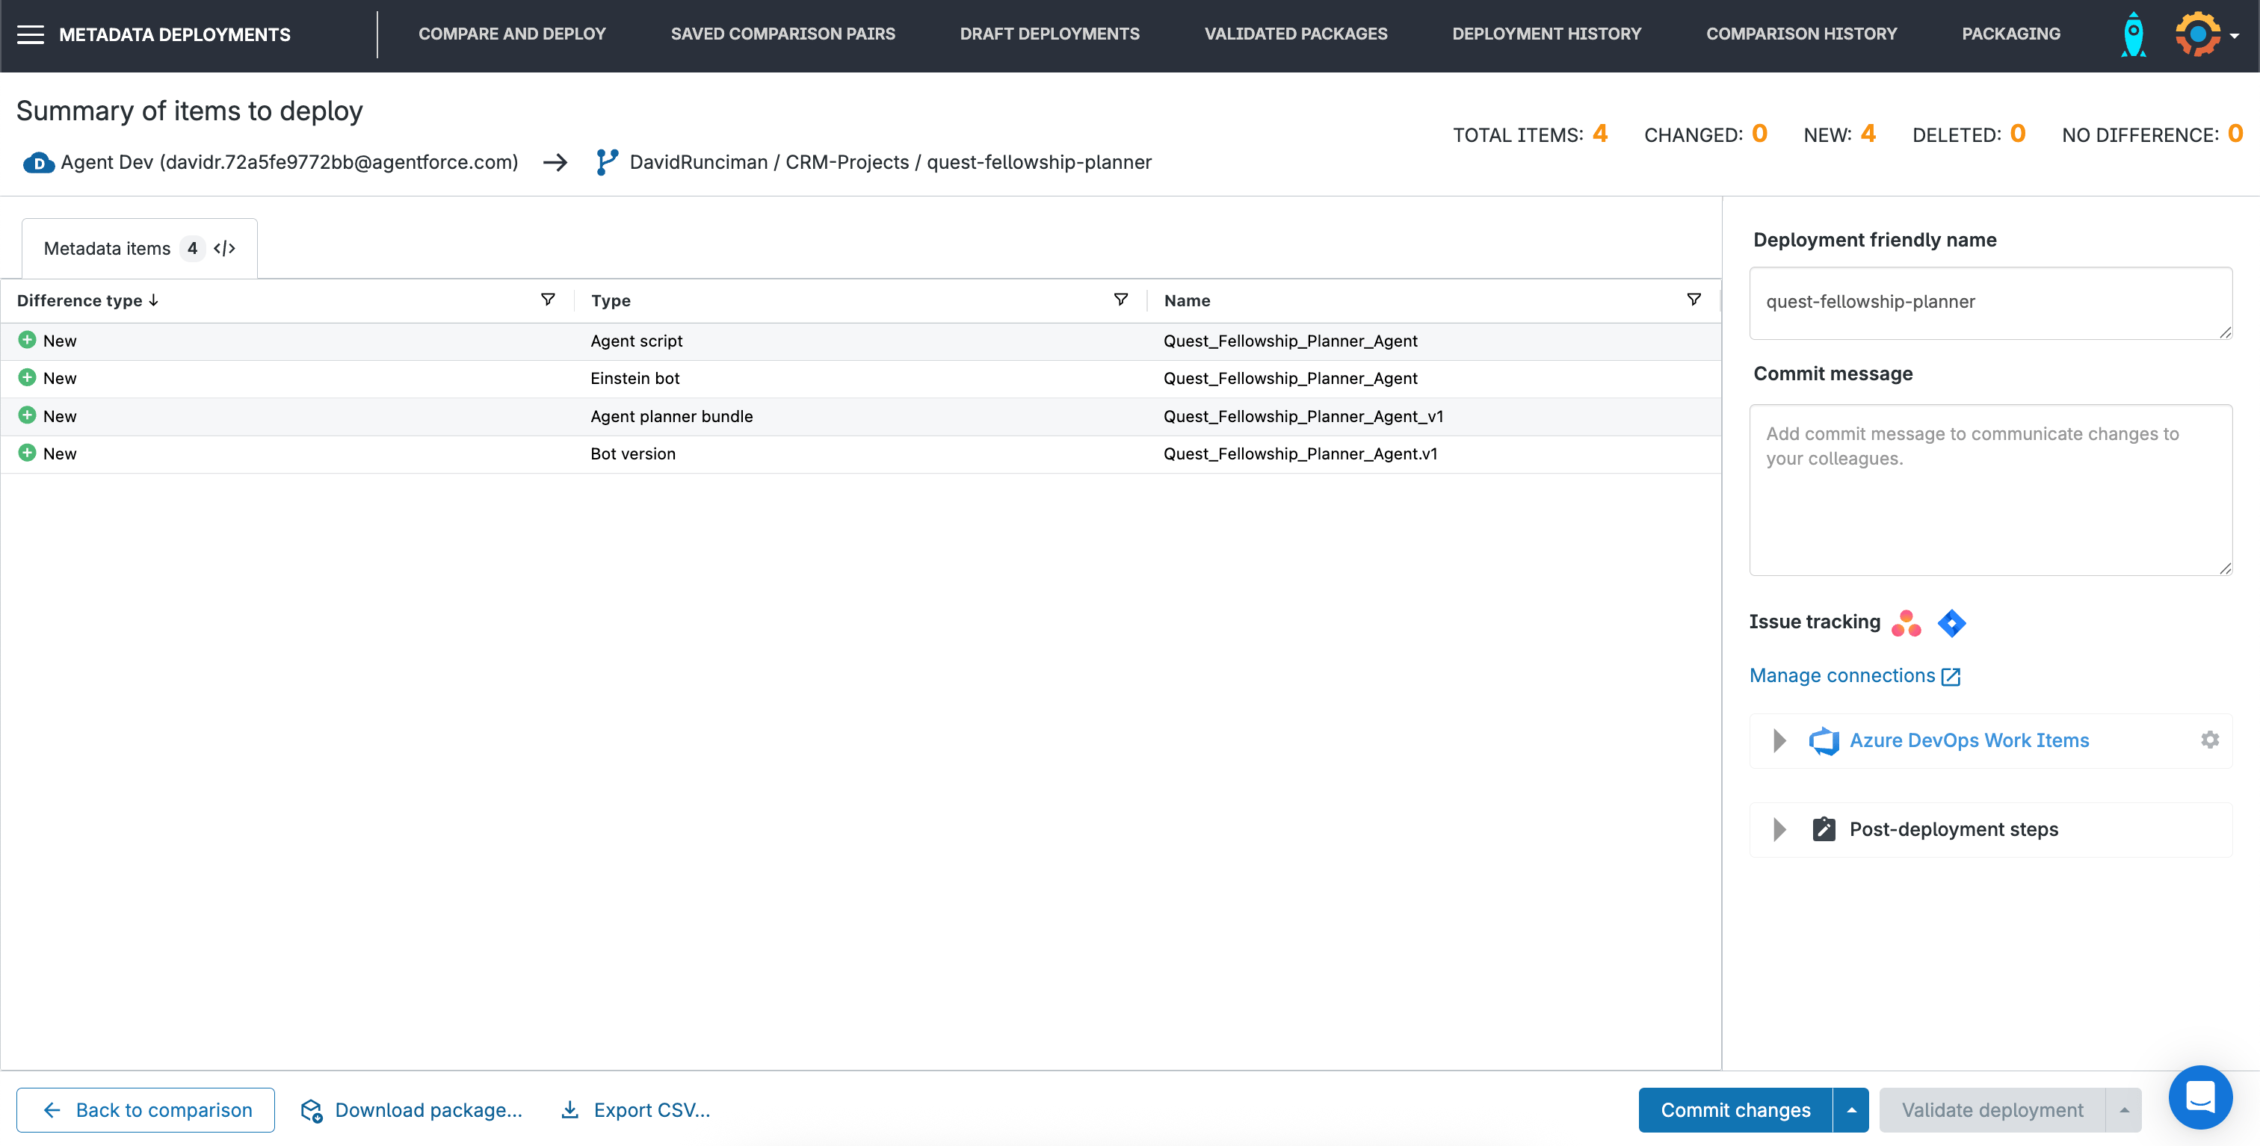Viewport: 2260px width, 1146px height.
Task: Open the Commit changes dropdown arrow
Action: (x=1852, y=1109)
